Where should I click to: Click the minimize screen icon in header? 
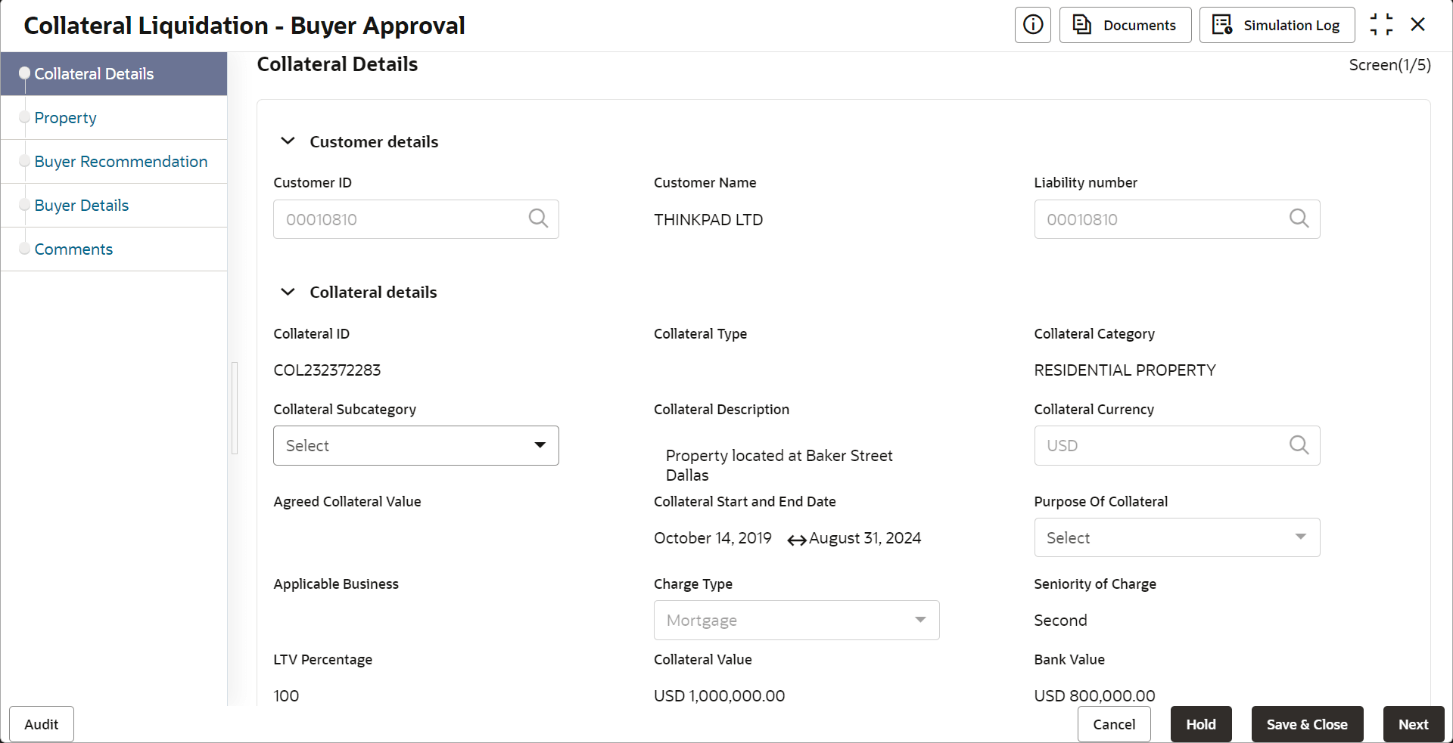(1381, 25)
